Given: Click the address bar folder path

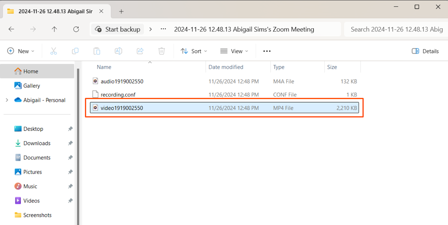Looking at the screenshot, I should (x=244, y=29).
